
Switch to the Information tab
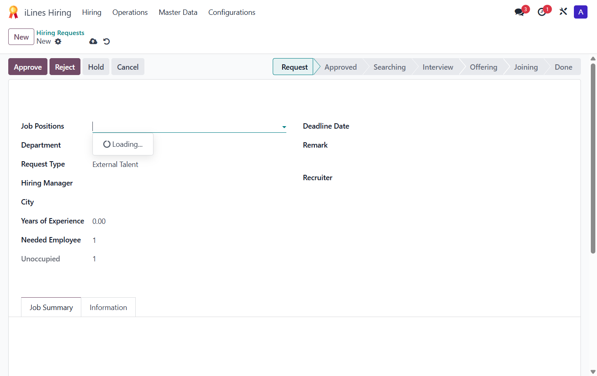109,307
